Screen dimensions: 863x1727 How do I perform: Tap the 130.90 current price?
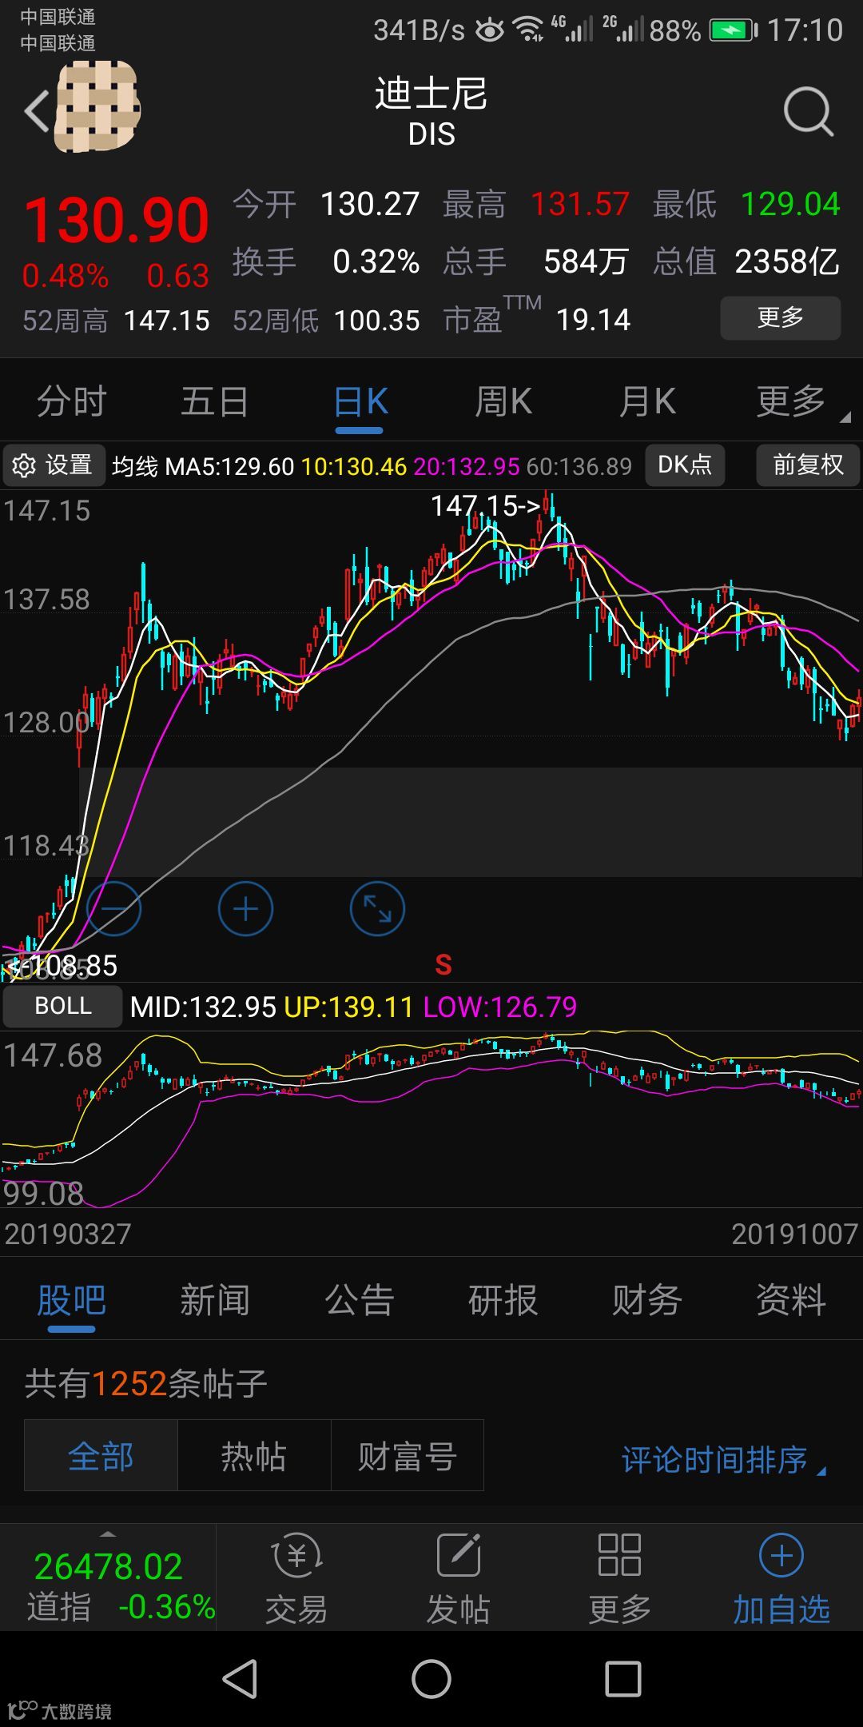117,220
